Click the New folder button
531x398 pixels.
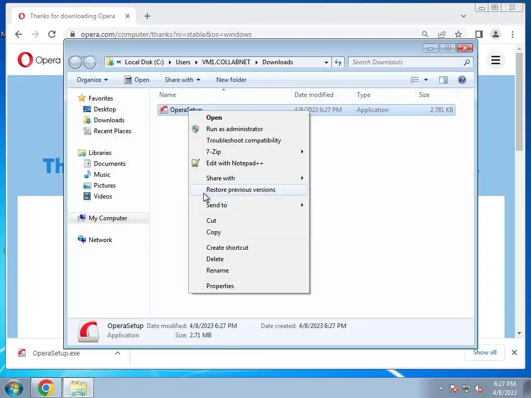click(231, 80)
